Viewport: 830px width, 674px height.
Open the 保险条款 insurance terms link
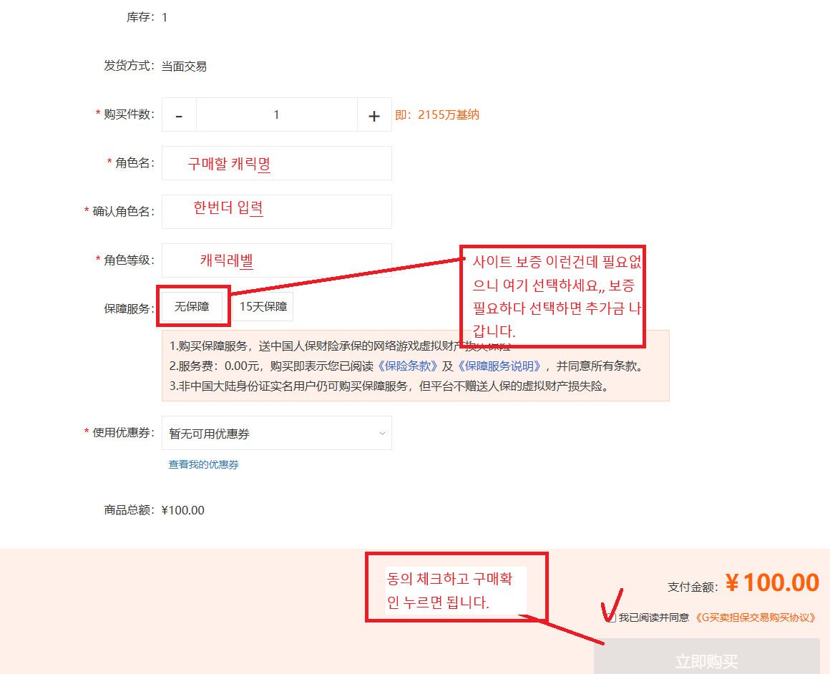click(408, 366)
